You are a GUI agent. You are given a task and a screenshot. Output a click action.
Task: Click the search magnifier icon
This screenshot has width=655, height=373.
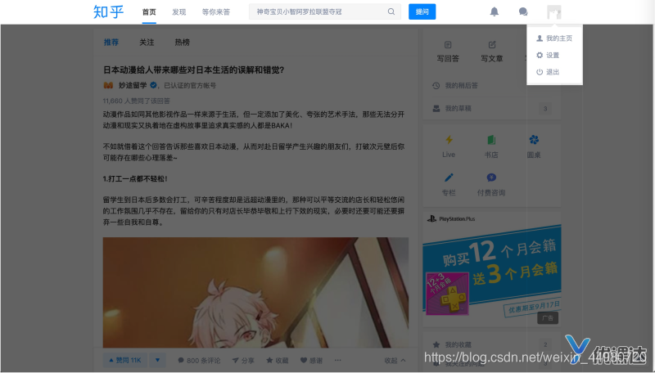(x=391, y=11)
